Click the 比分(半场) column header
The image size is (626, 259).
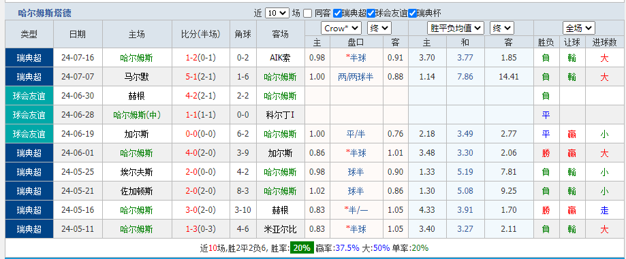pyautogui.click(x=201, y=34)
